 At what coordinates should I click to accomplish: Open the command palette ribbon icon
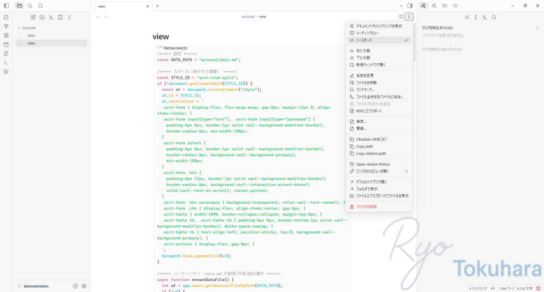(6, 62)
